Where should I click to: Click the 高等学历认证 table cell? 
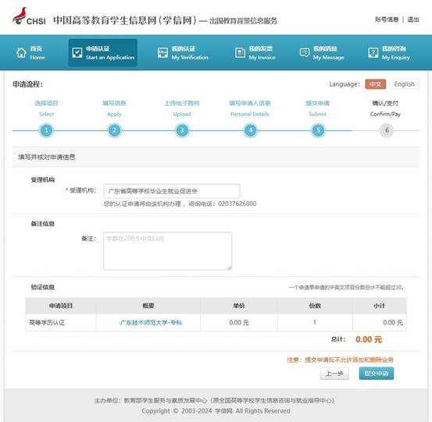(x=61, y=322)
